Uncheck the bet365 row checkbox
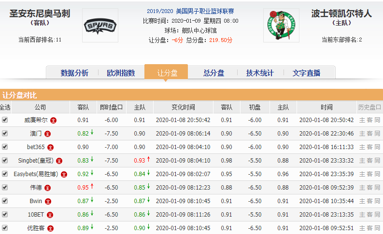This screenshot has width=383, height=234. [5, 147]
